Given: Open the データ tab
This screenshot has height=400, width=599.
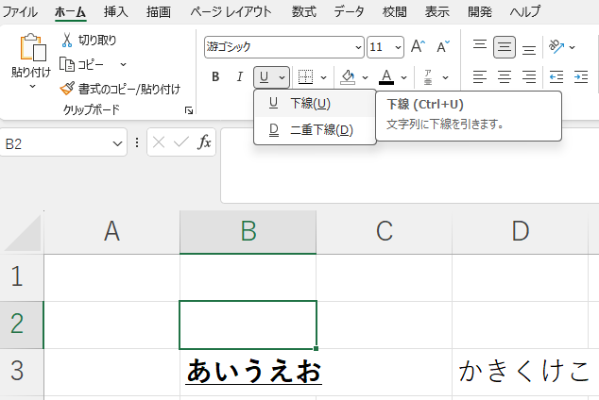Looking at the screenshot, I should tap(349, 12).
